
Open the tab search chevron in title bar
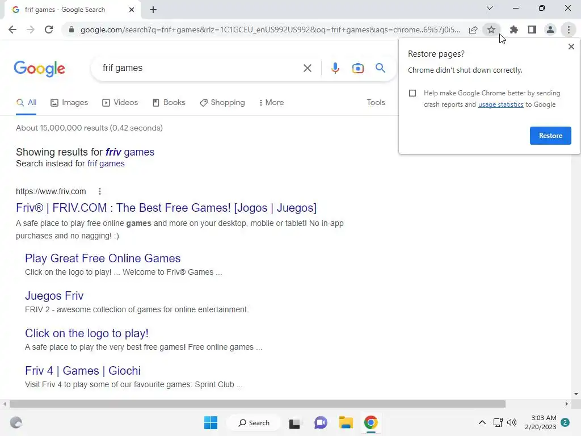pyautogui.click(x=490, y=8)
